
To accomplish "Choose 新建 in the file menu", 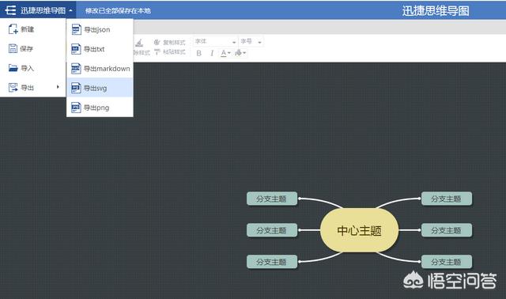I will click(x=33, y=29).
